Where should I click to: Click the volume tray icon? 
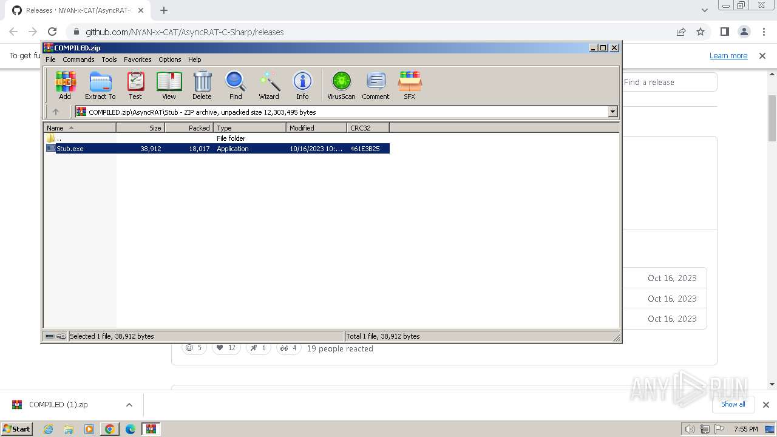coord(690,429)
